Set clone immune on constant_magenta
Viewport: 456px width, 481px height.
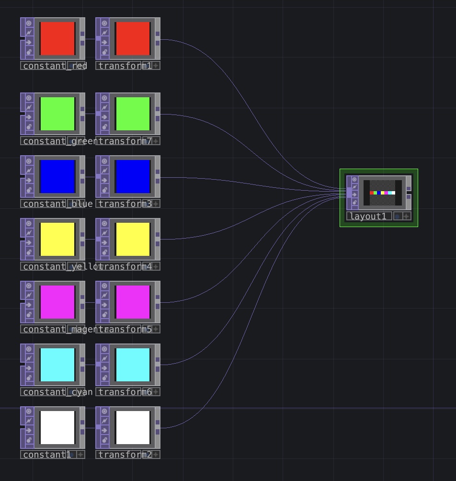[x=29, y=296]
